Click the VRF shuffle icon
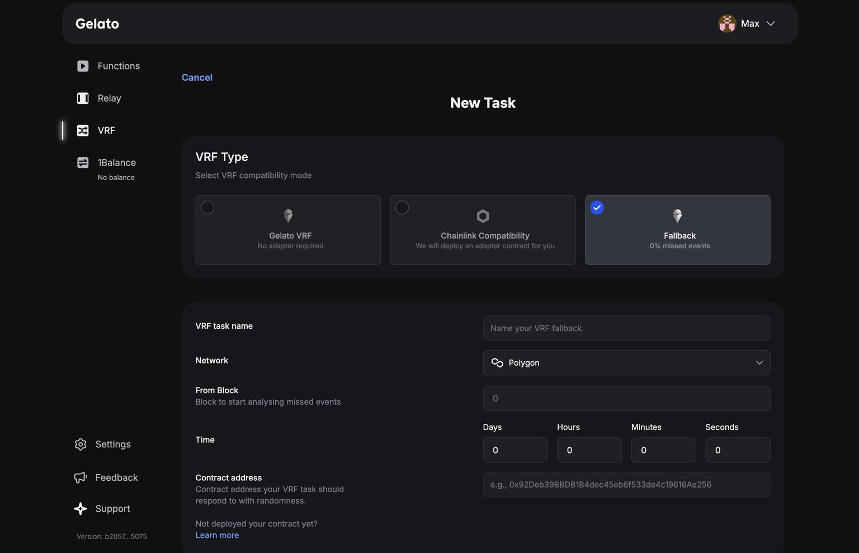Image resolution: width=859 pixels, height=553 pixels. click(x=83, y=130)
